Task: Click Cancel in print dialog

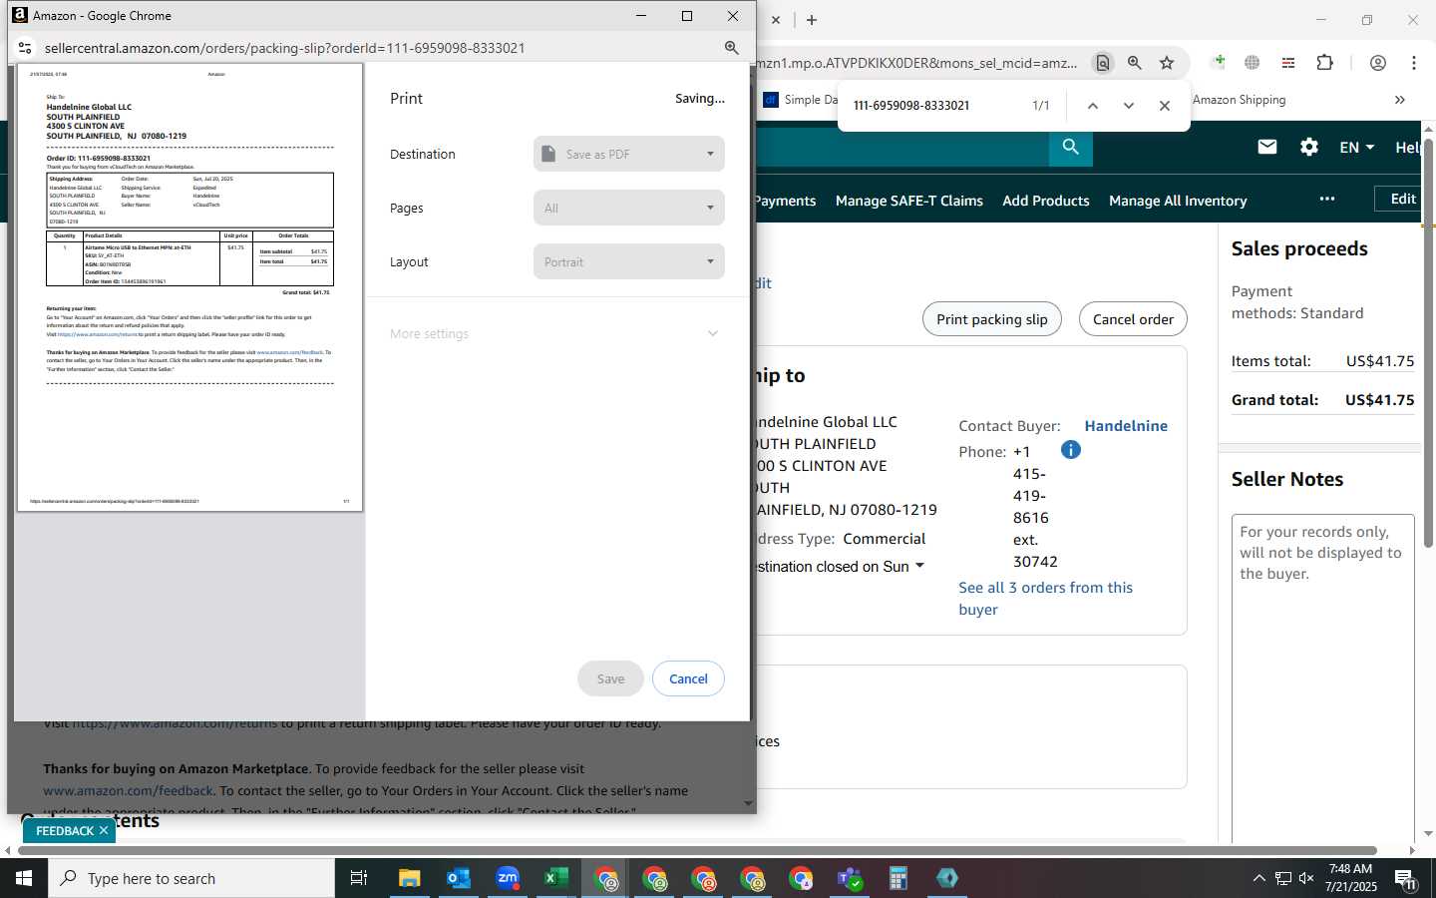Action: coord(688,678)
